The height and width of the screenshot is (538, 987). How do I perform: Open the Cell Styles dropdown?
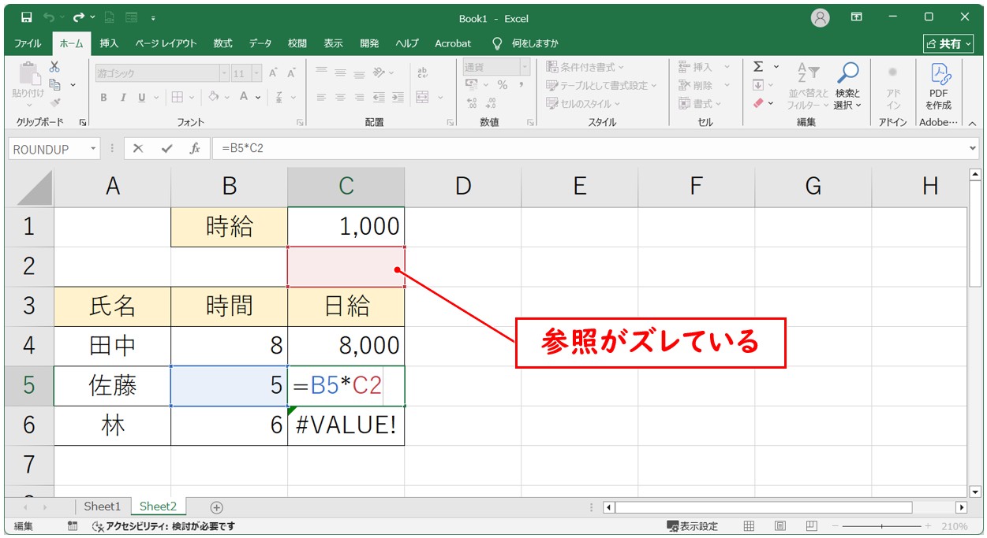tap(584, 103)
